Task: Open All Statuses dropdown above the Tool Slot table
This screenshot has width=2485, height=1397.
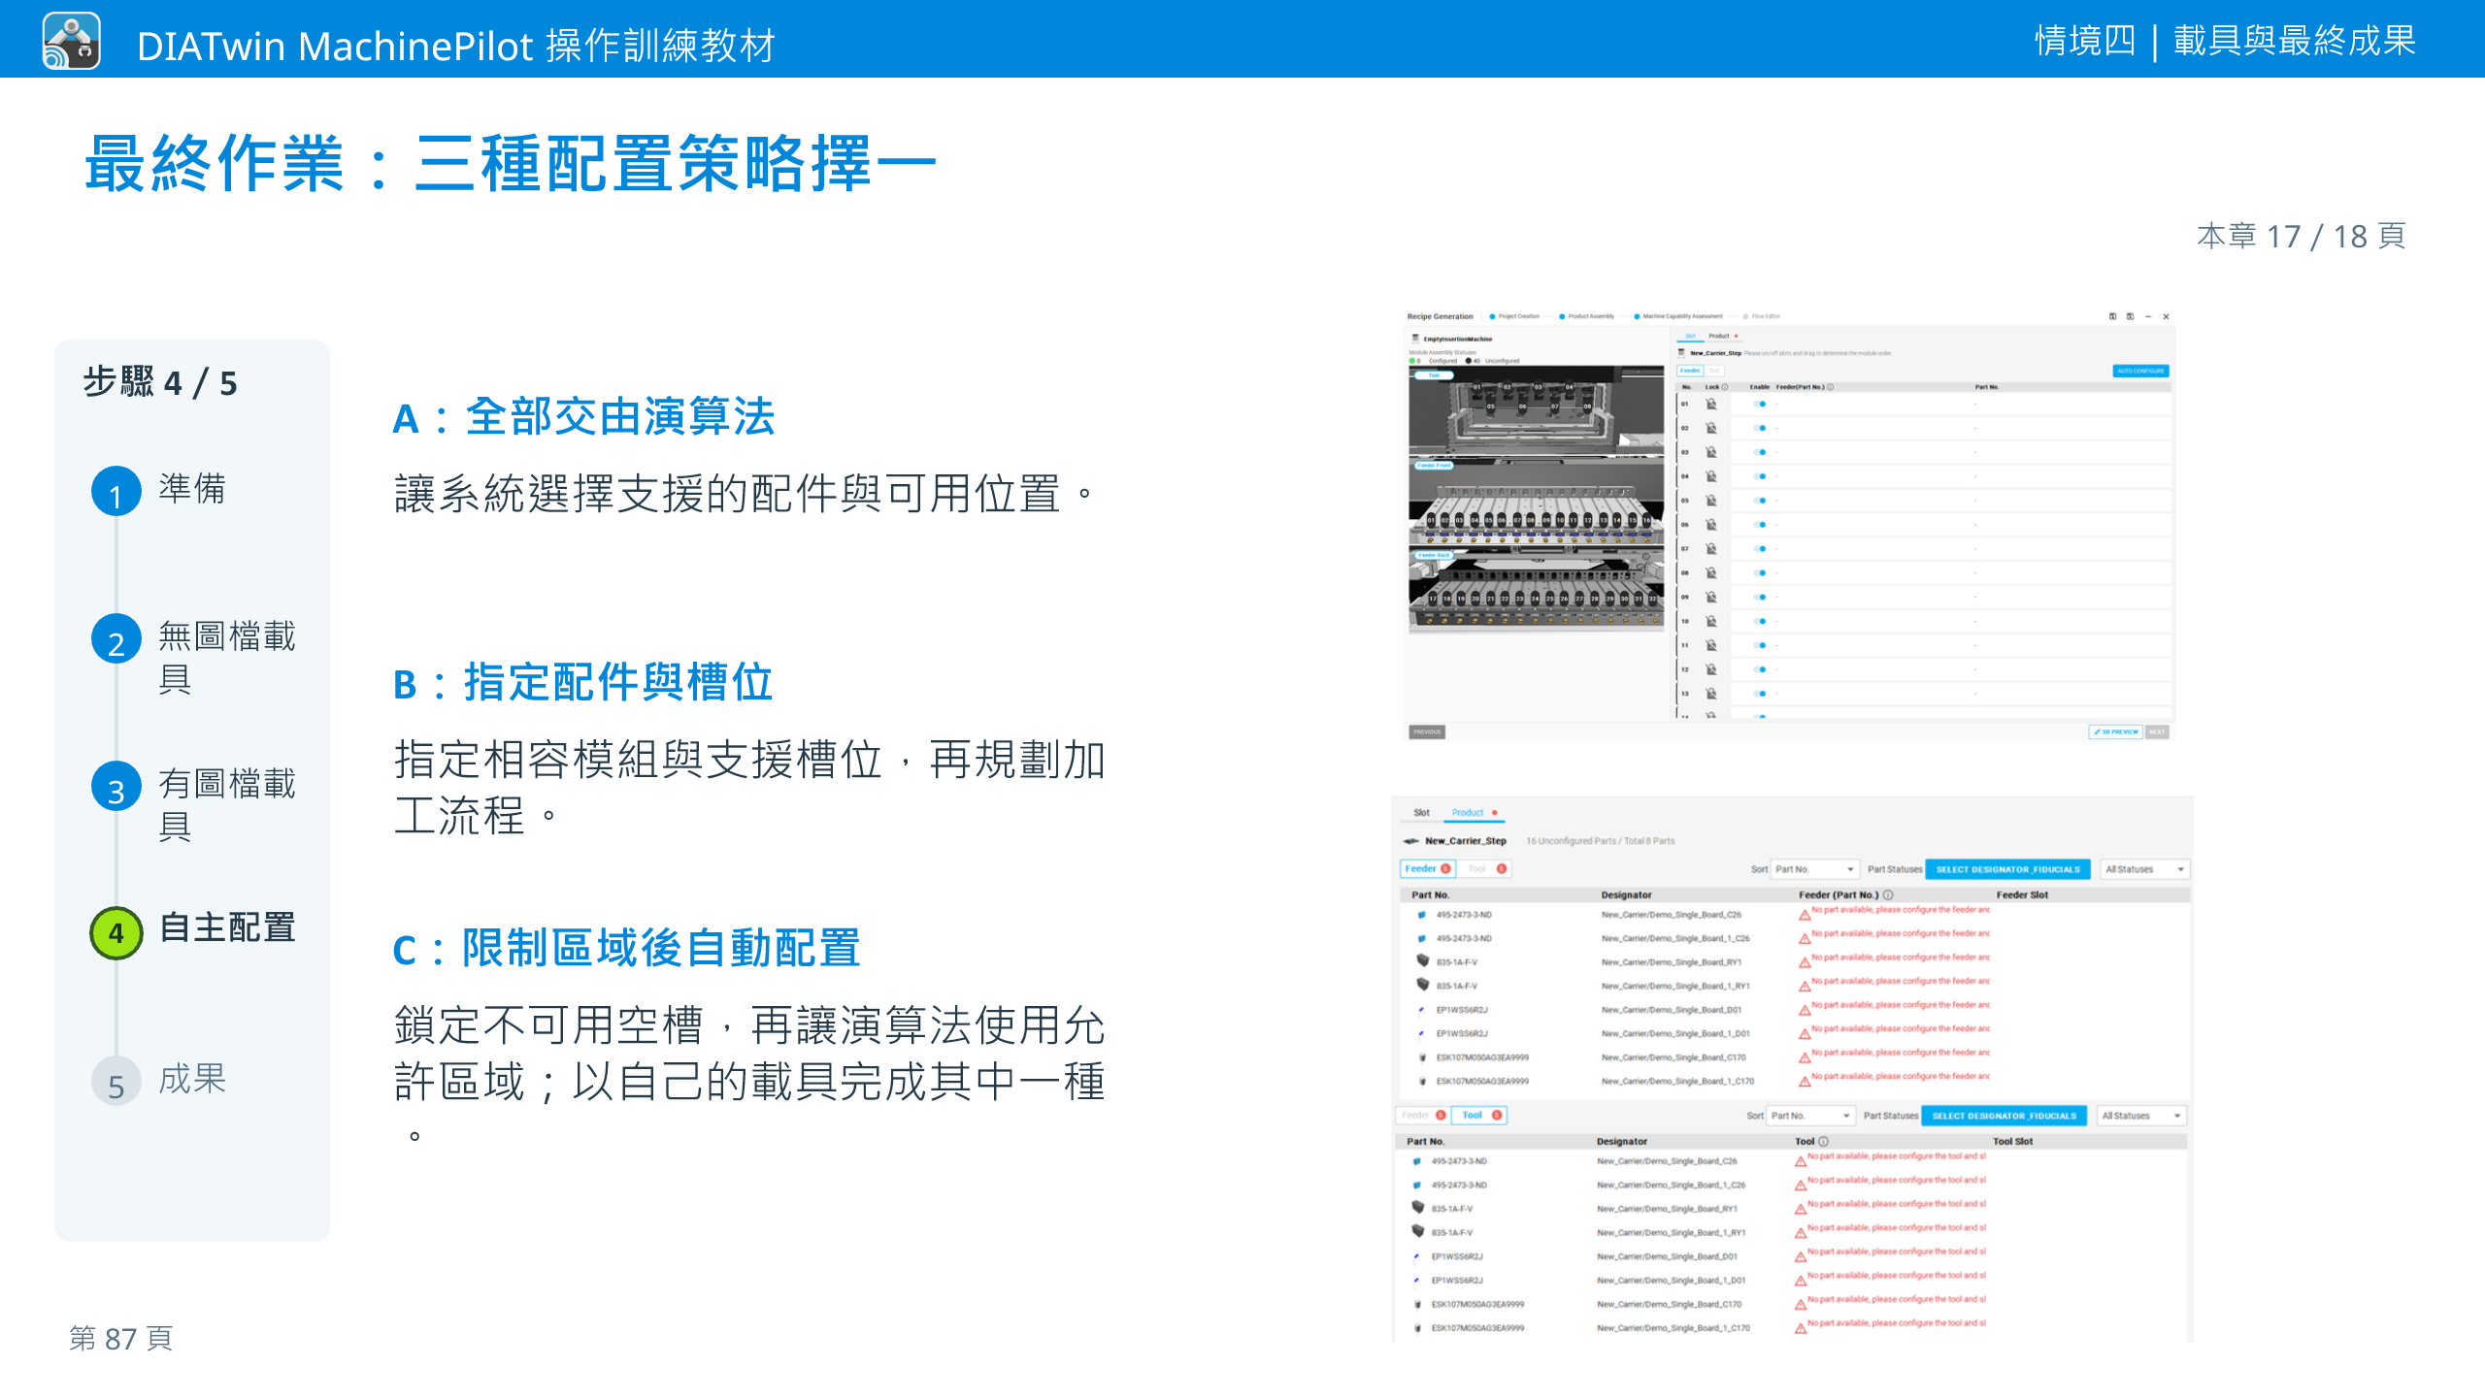Action: click(x=2141, y=1116)
